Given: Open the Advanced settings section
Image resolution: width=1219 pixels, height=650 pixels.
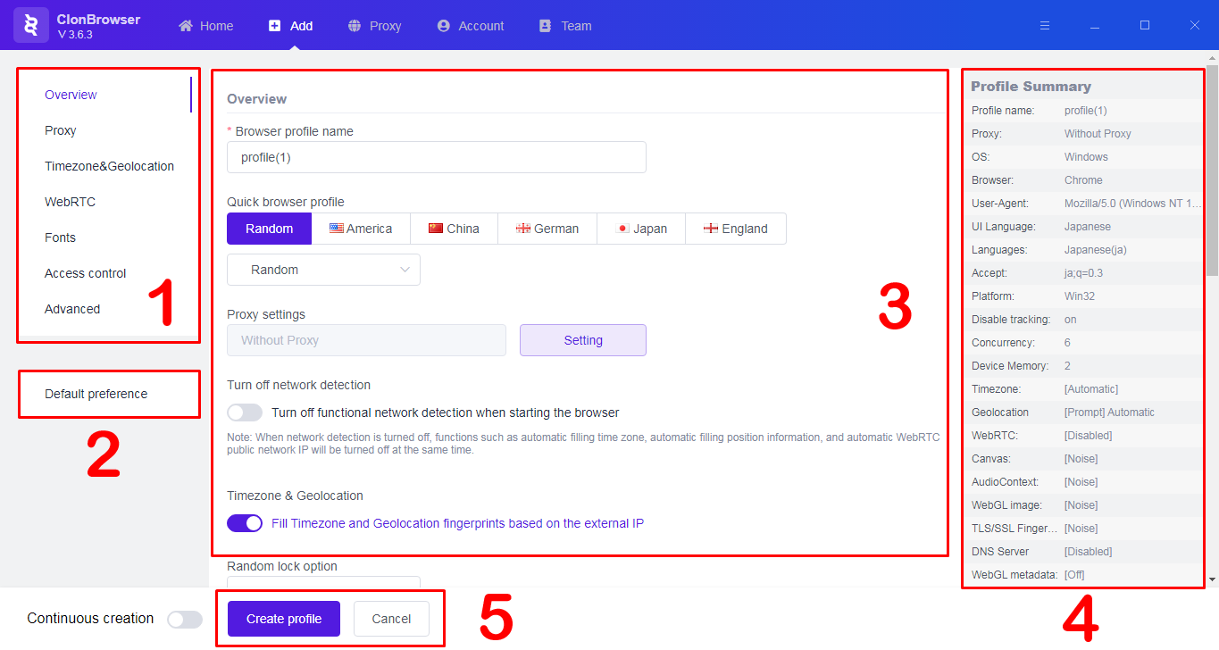Looking at the screenshot, I should tap(72, 309).
